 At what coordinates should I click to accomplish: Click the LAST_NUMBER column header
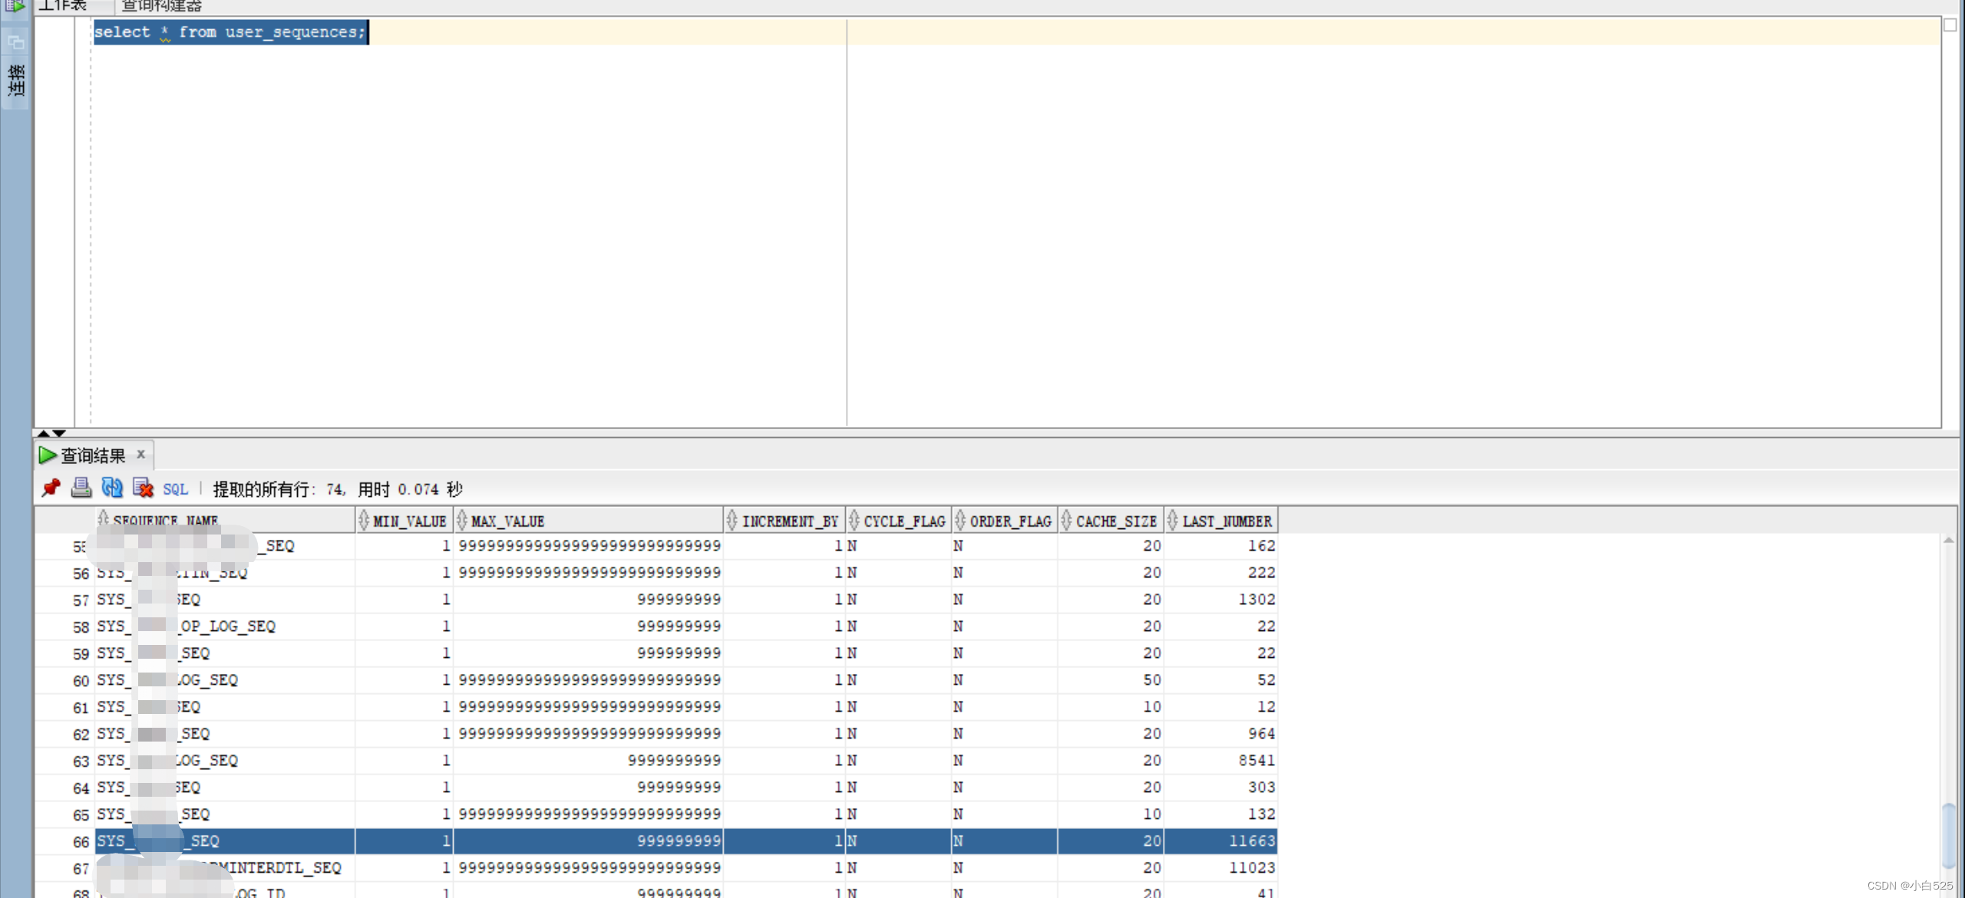tap(1227, 521)
